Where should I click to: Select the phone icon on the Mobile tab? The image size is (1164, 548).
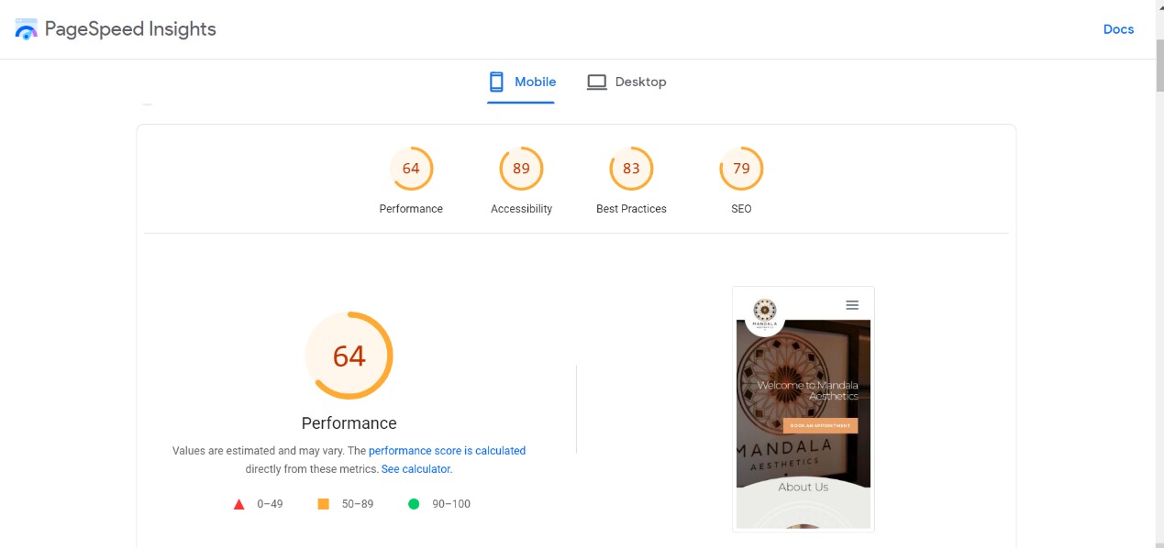point(495,82)
